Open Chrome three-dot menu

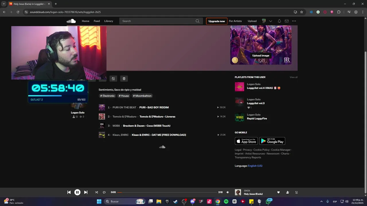coord(362,12)
